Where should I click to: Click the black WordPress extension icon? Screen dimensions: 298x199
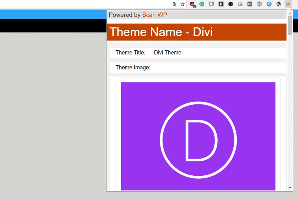pyautogui.click(x=278, y=4)
